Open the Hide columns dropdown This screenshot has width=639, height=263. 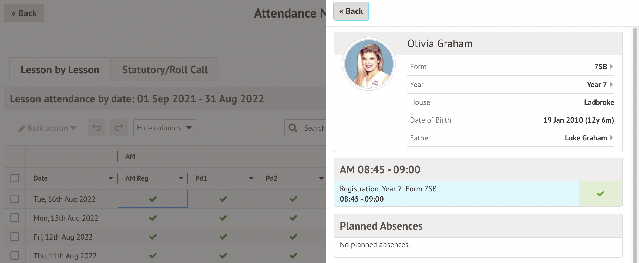tap(165, 128)
